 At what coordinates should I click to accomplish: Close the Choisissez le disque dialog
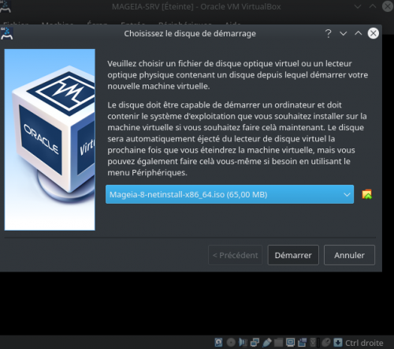[373, 33]
